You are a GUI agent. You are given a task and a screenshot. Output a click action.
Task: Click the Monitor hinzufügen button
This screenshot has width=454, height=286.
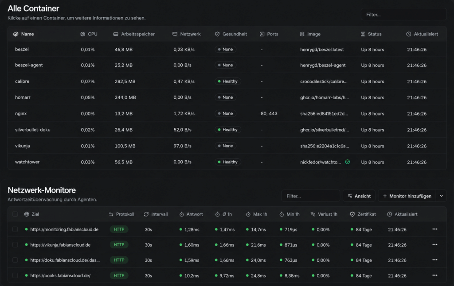click(407, 196)
